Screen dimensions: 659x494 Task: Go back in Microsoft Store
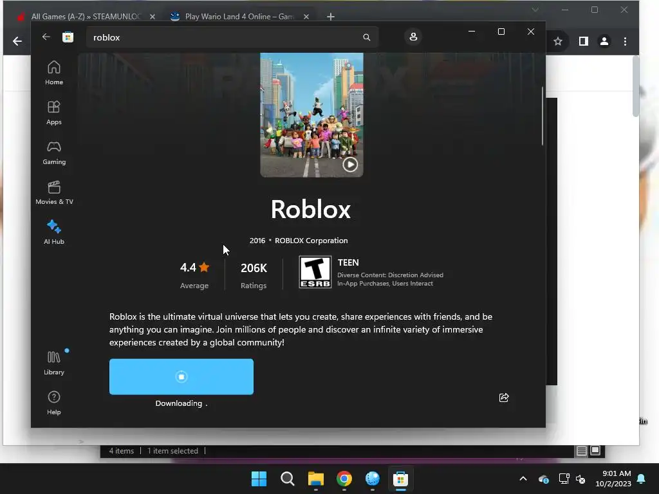[x=46, y=37]
